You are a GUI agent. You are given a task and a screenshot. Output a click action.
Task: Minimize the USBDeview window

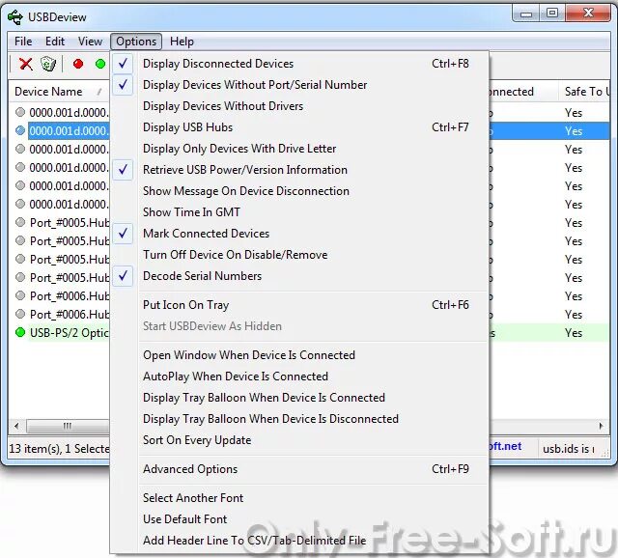click(526, 13)
